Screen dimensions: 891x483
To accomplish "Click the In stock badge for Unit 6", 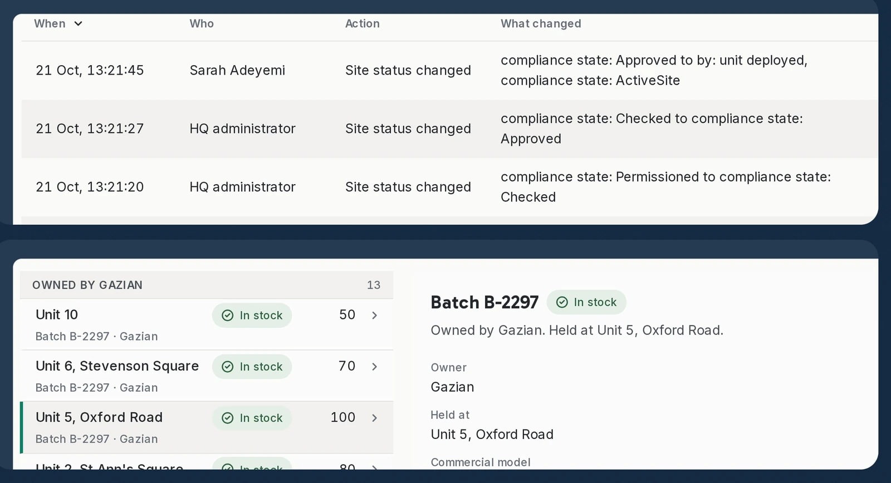I will tap(252, 367).
